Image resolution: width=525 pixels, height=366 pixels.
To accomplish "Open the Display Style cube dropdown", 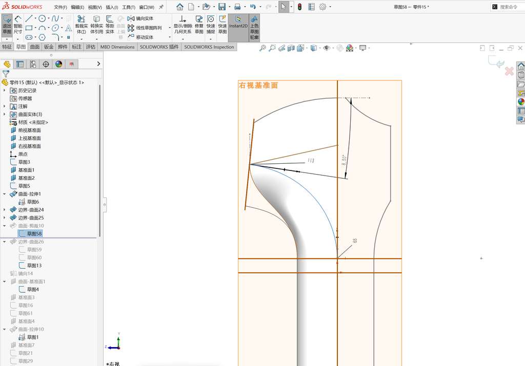I will 320,48.
